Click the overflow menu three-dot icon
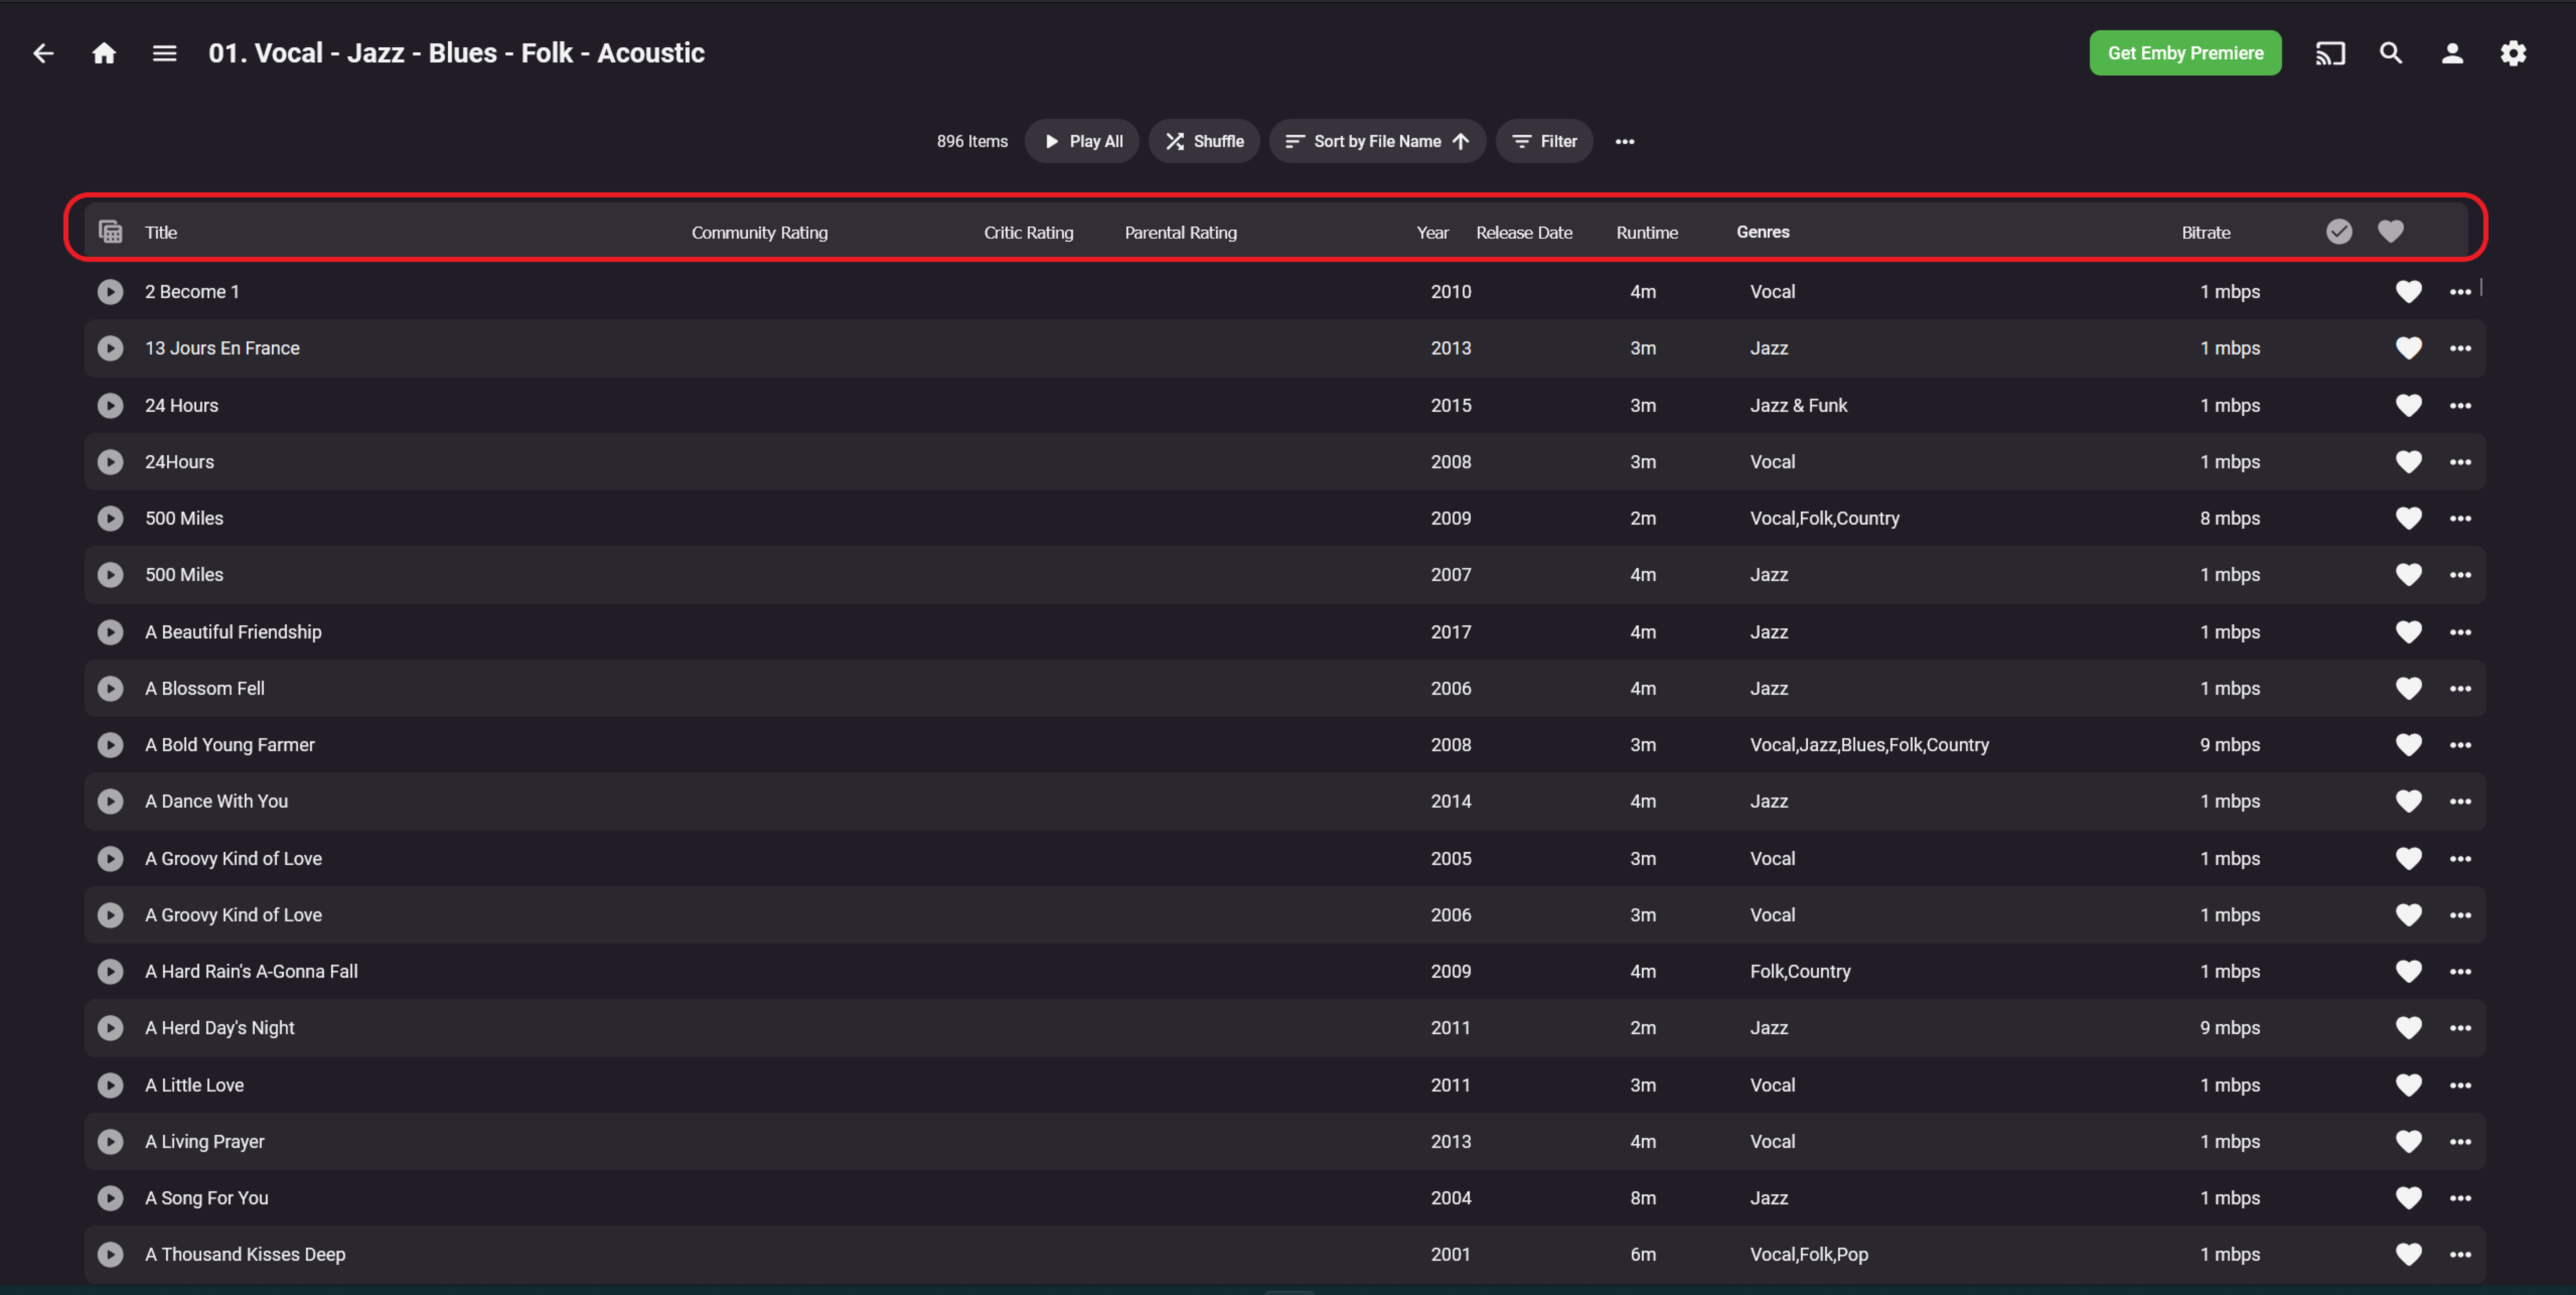The height and width of the screenshot is (1295, 2576). tap(1625, 140)
